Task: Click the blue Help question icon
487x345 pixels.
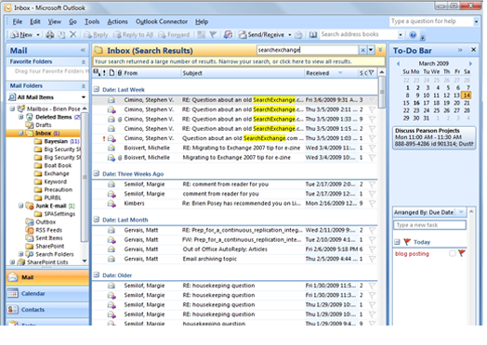Action: click(413, 34)
